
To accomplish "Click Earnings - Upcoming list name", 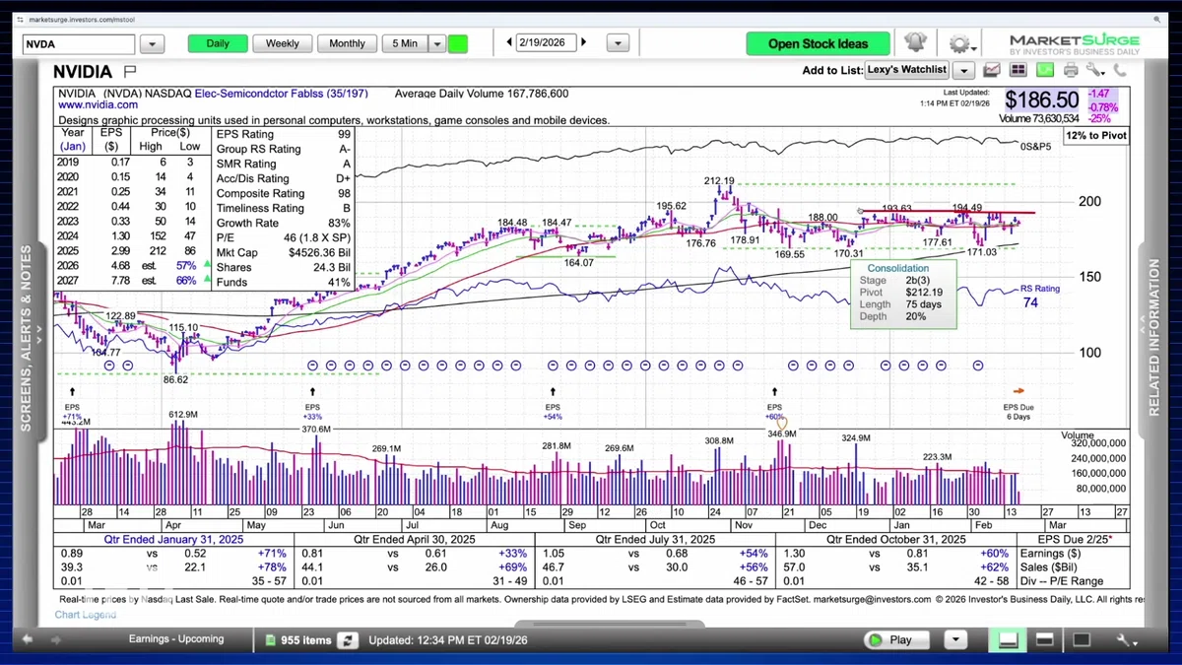I will tap(176, 639).
